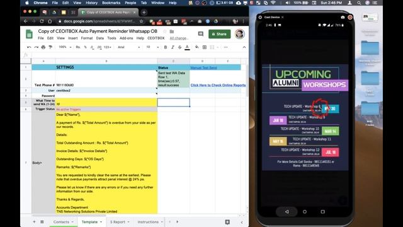Select the User cell ceoitbox2

pyautogui.click(x=106, y=91)
